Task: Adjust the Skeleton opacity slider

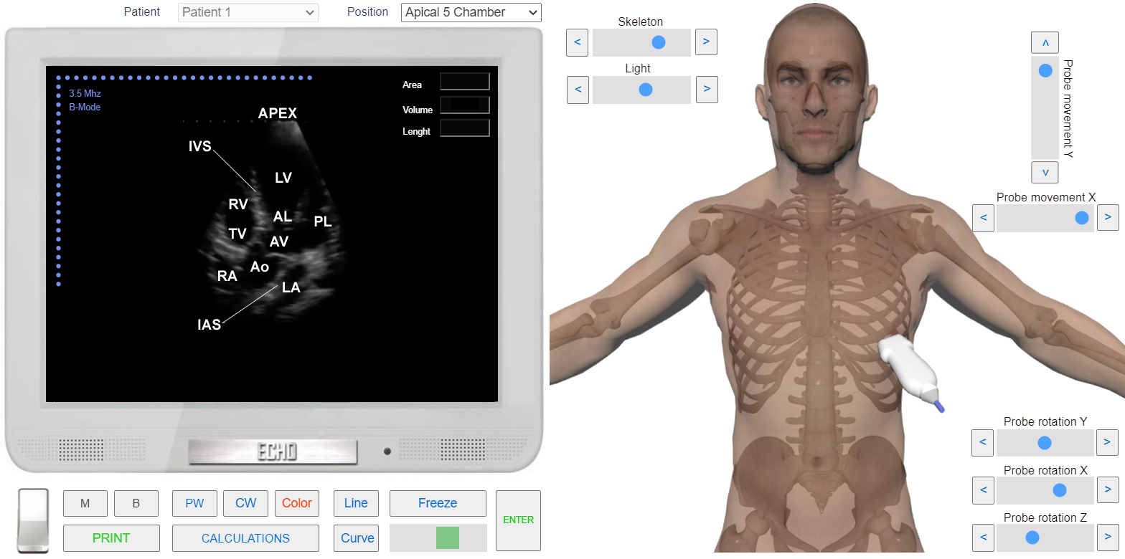Action: point(641,42)
